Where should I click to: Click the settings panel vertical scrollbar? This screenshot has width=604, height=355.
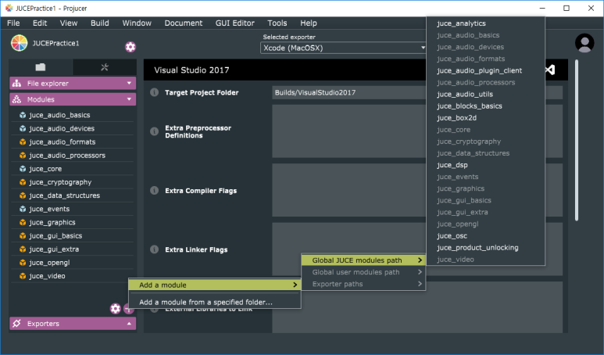tap(577, 140)
